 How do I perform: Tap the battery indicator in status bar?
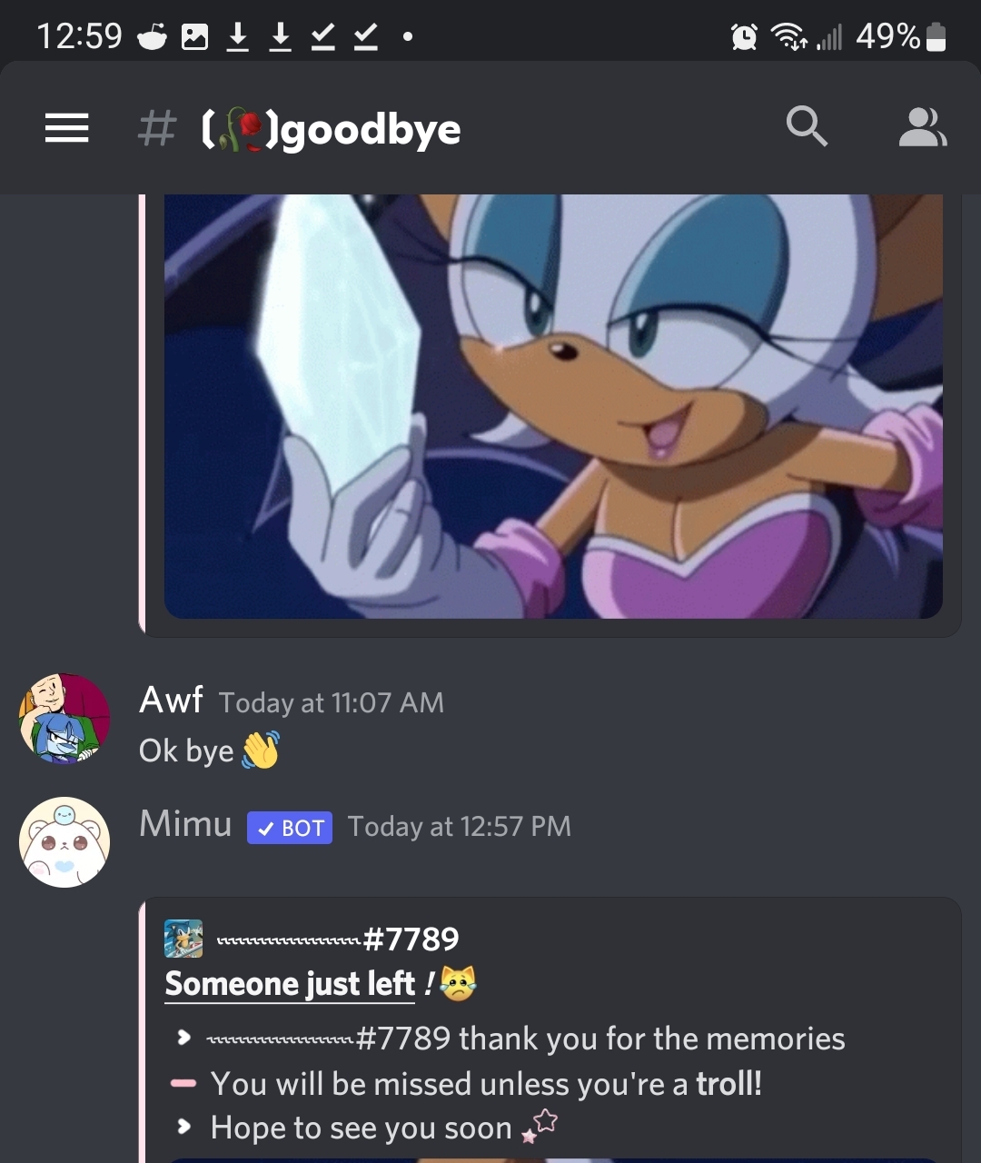936,37
